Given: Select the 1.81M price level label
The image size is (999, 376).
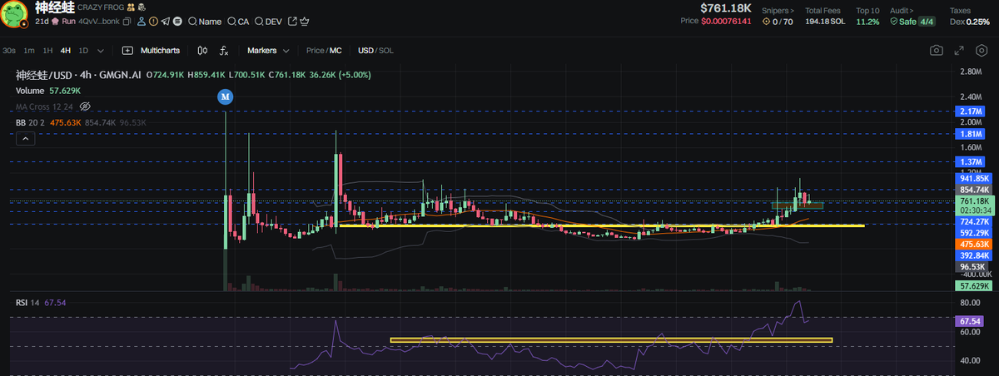Looking at the screenshot, I should (972, 133).
